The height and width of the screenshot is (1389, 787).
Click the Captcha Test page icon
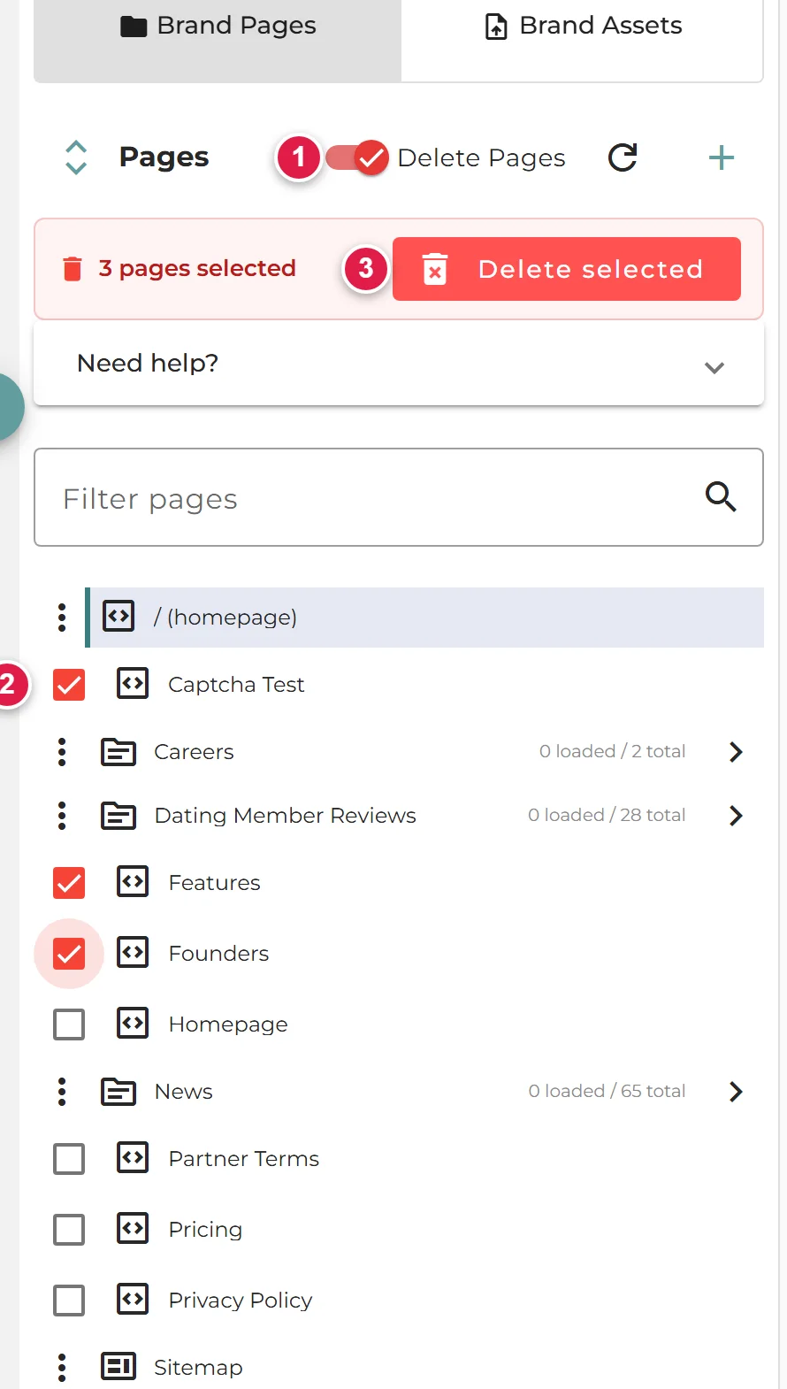[x=133, y=683]
